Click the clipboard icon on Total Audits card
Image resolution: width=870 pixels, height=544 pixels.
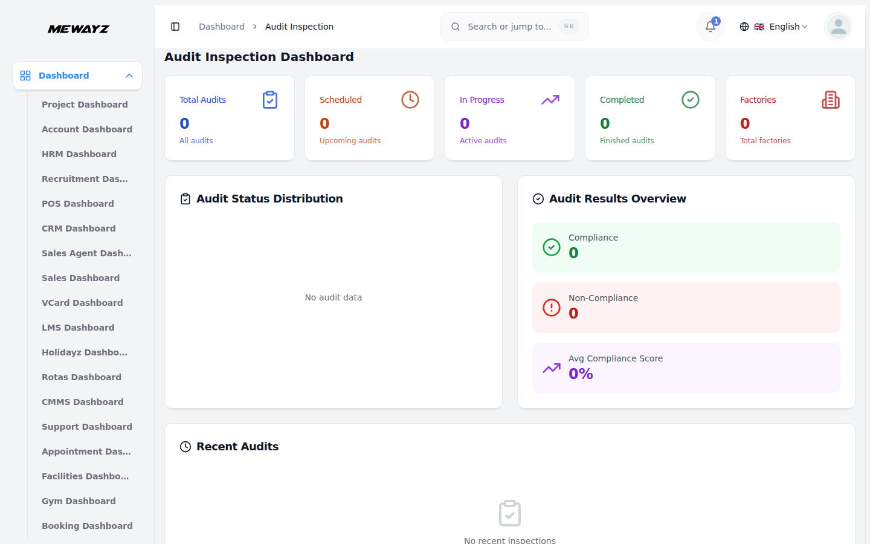pyautogui.click(x=270, y=99)
